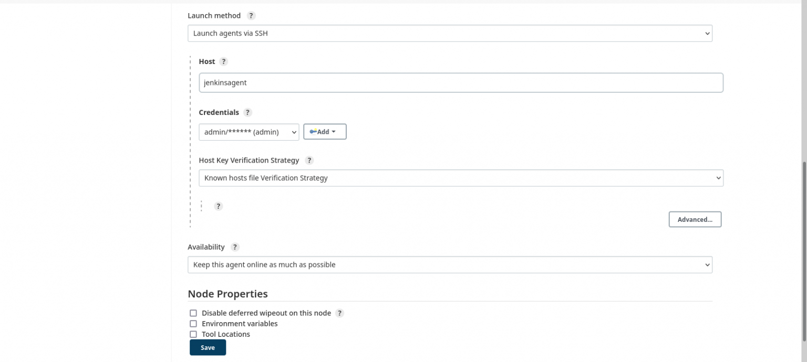Enable Disable deferred wipeout on this node
Image resolution: width=807 pixels, height=362 pixels.
point(193,313)
